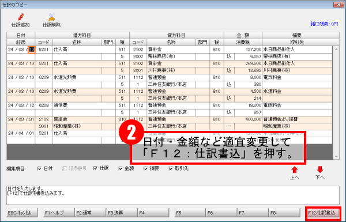
Task: Click the ESC:キャンセル button
Action: click(x=22, y=213)
